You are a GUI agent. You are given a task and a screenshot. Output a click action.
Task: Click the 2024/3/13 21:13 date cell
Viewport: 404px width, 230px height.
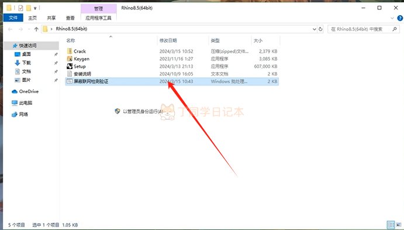coord(176,66)
